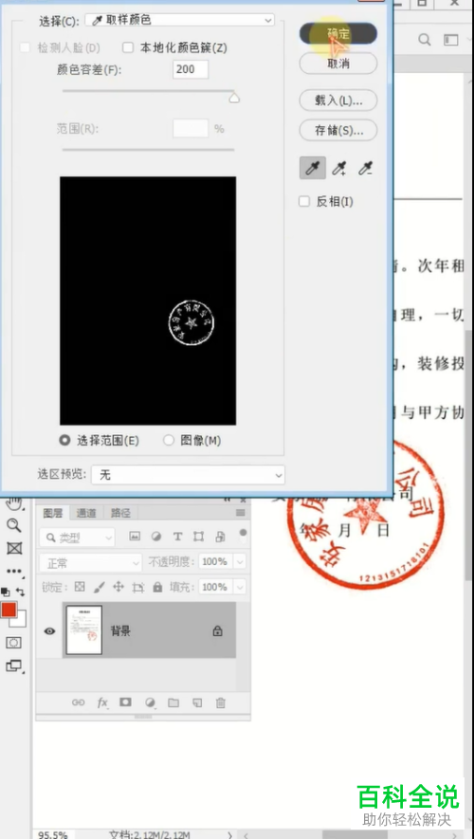Toggle layer filtering switch on or off
474x839 pixels.
click(x=243, y=534)
